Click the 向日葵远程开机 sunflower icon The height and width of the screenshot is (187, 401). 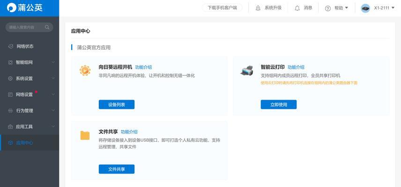(85, 70)
